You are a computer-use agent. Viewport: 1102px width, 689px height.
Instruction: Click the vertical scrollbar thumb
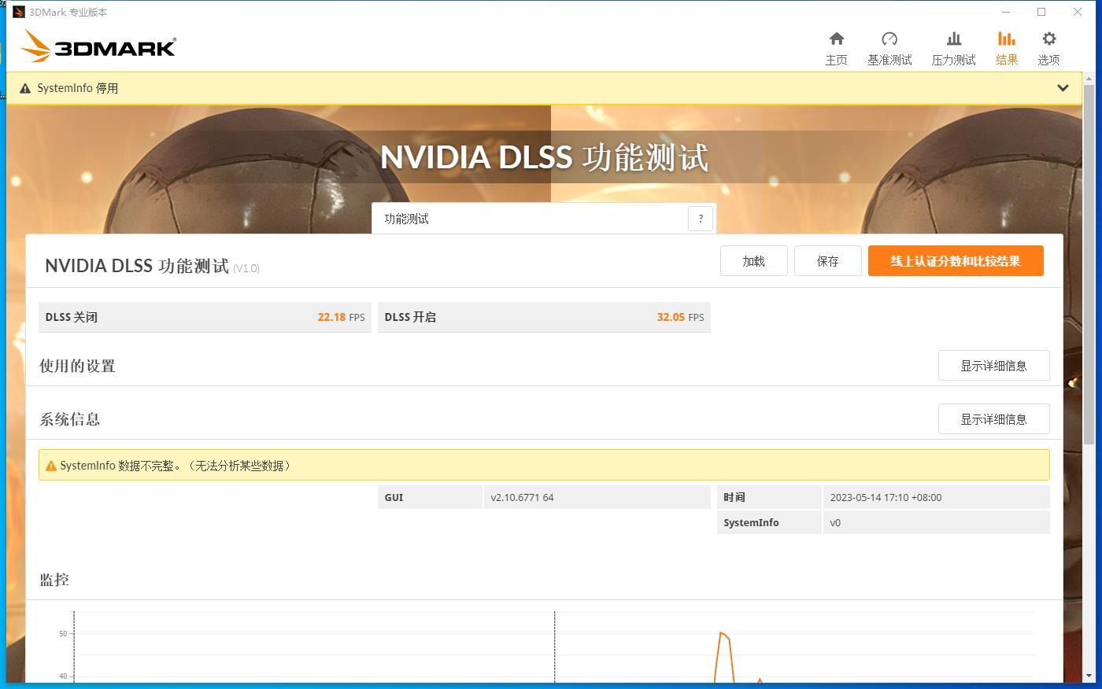pos(1089,263)
